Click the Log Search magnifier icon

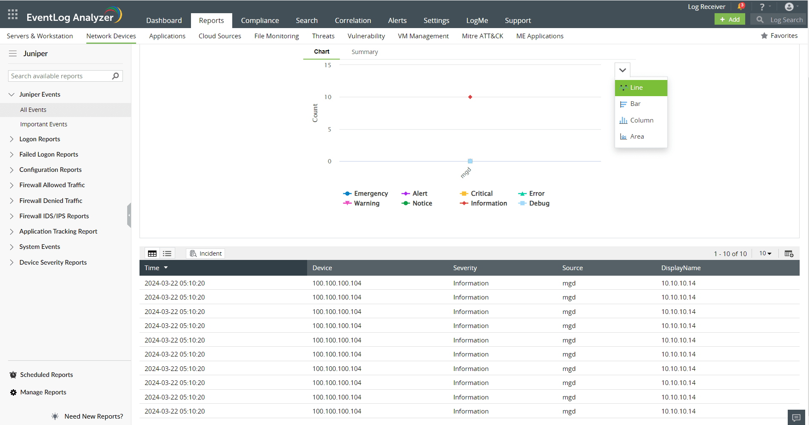[760, 20]
